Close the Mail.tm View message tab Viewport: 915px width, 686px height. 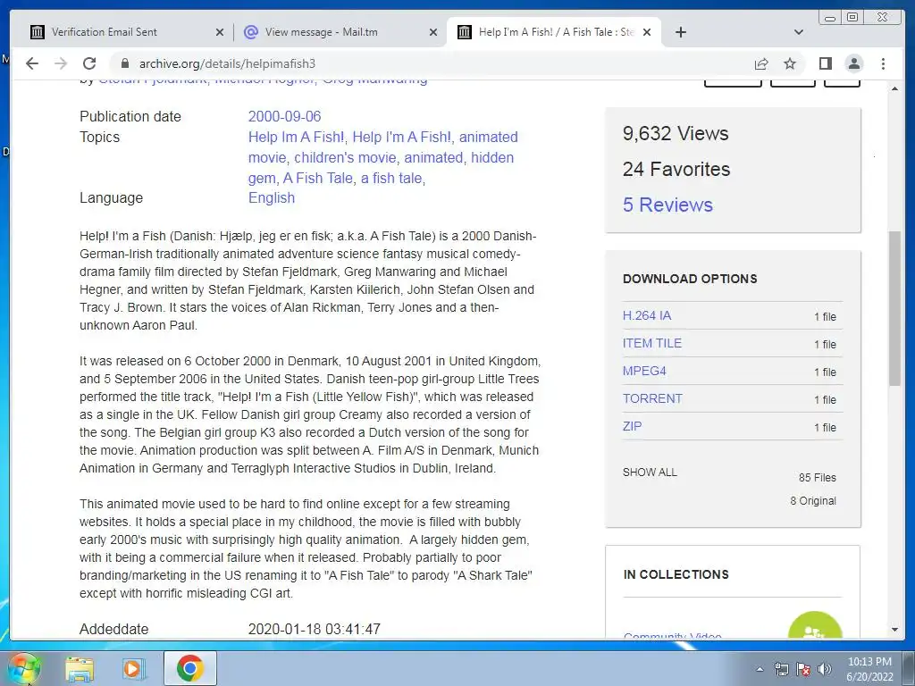433,32
